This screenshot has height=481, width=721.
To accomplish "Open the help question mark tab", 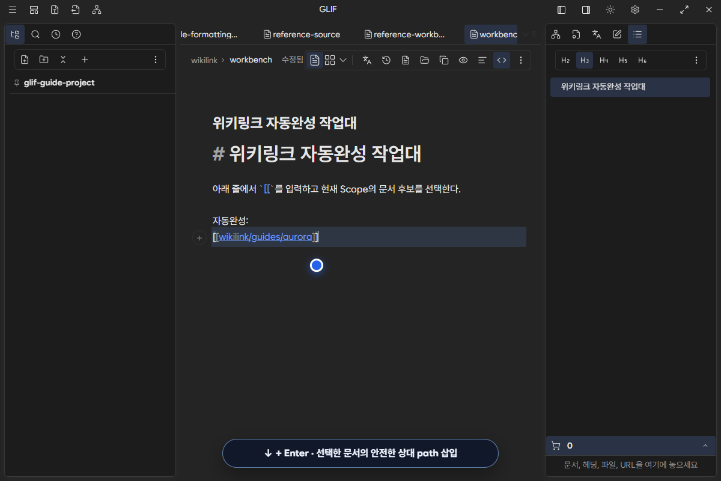I will 76,34.
